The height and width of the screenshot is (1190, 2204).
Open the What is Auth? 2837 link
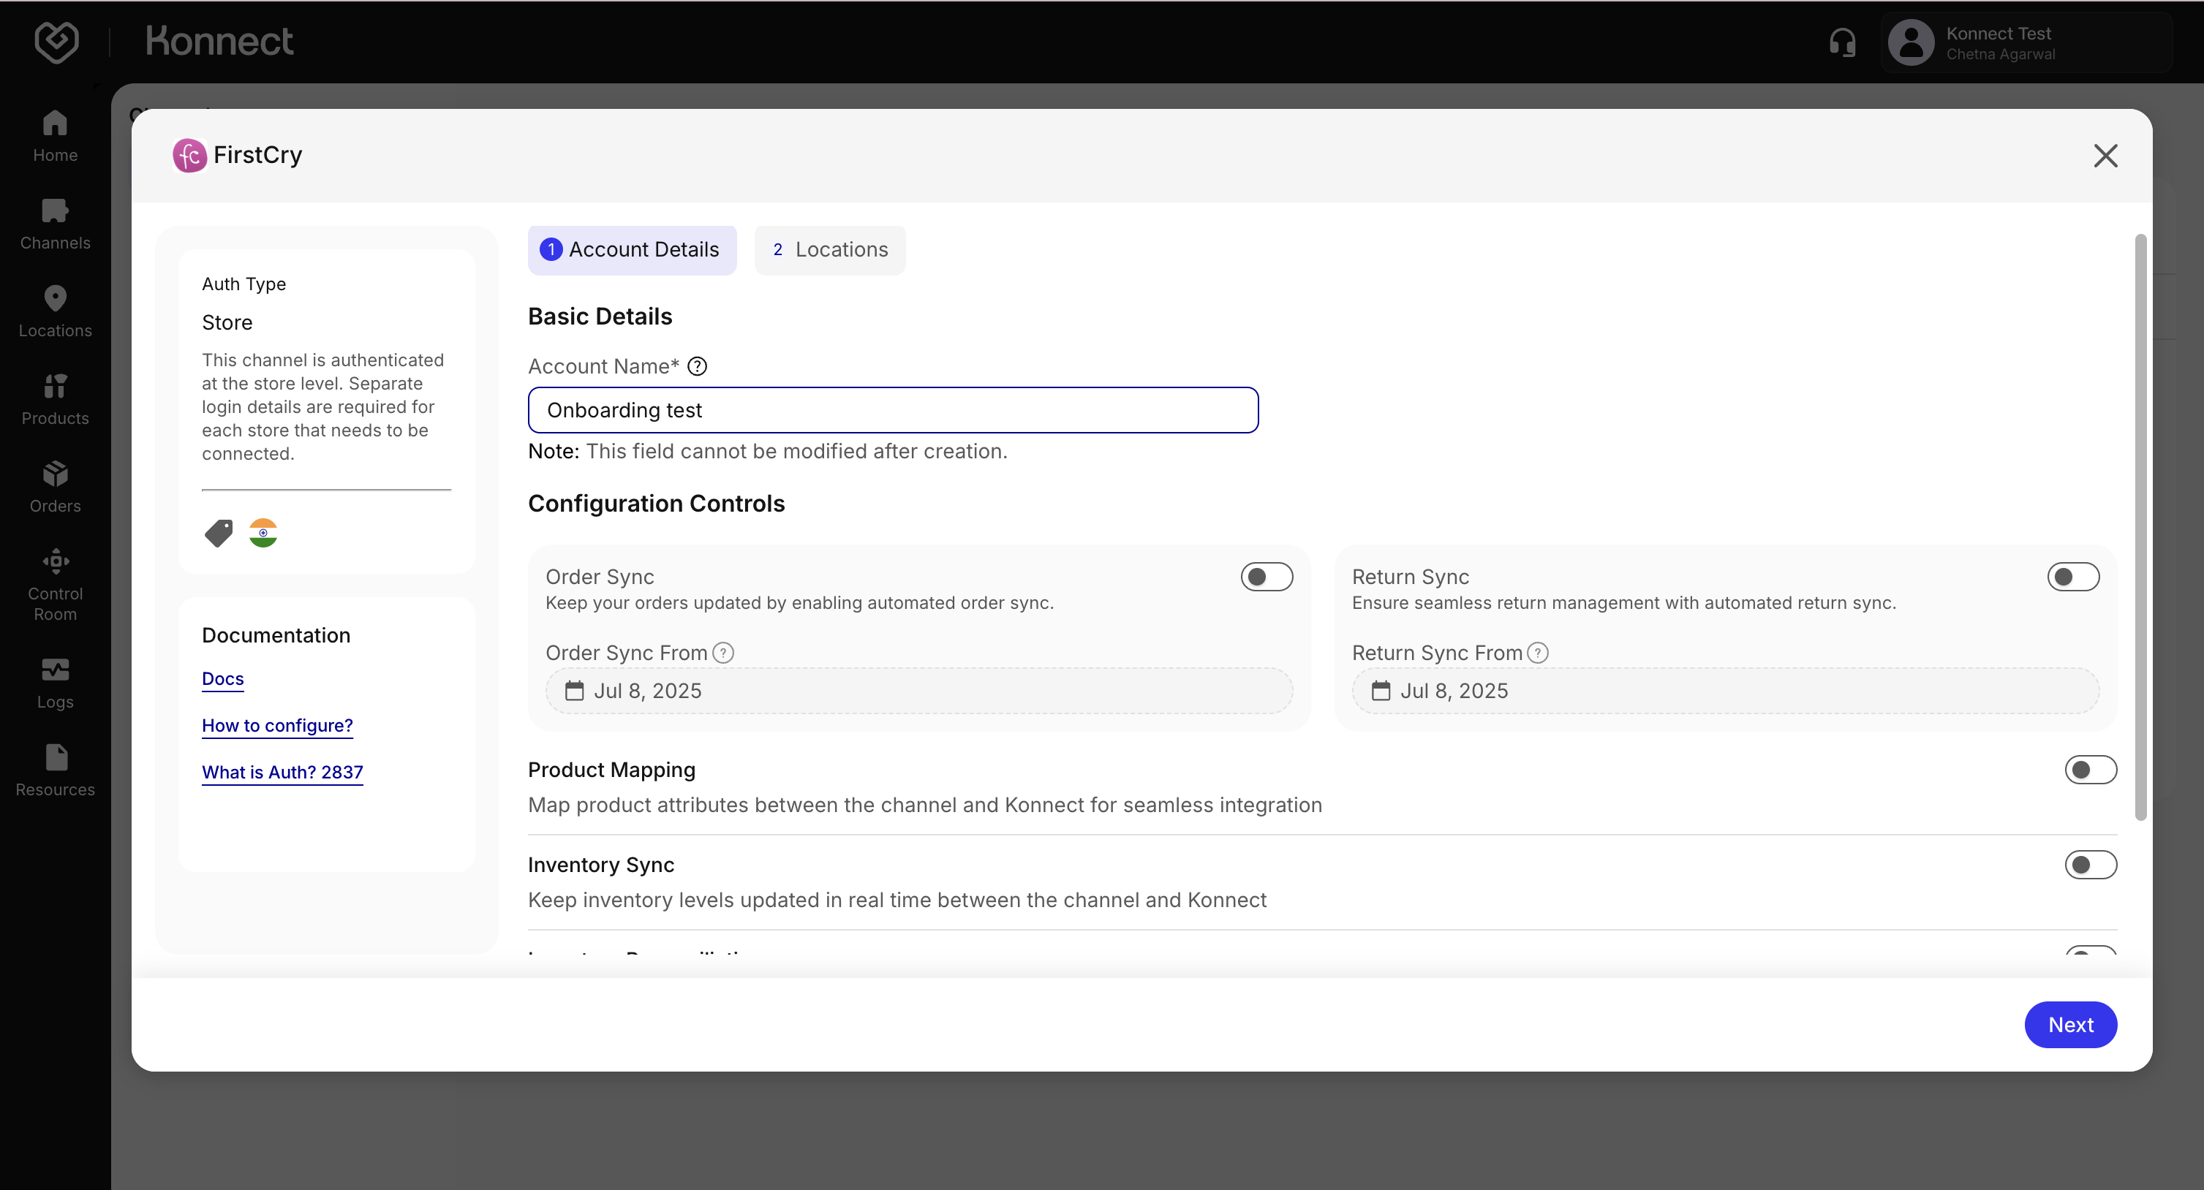pos(282,772)
